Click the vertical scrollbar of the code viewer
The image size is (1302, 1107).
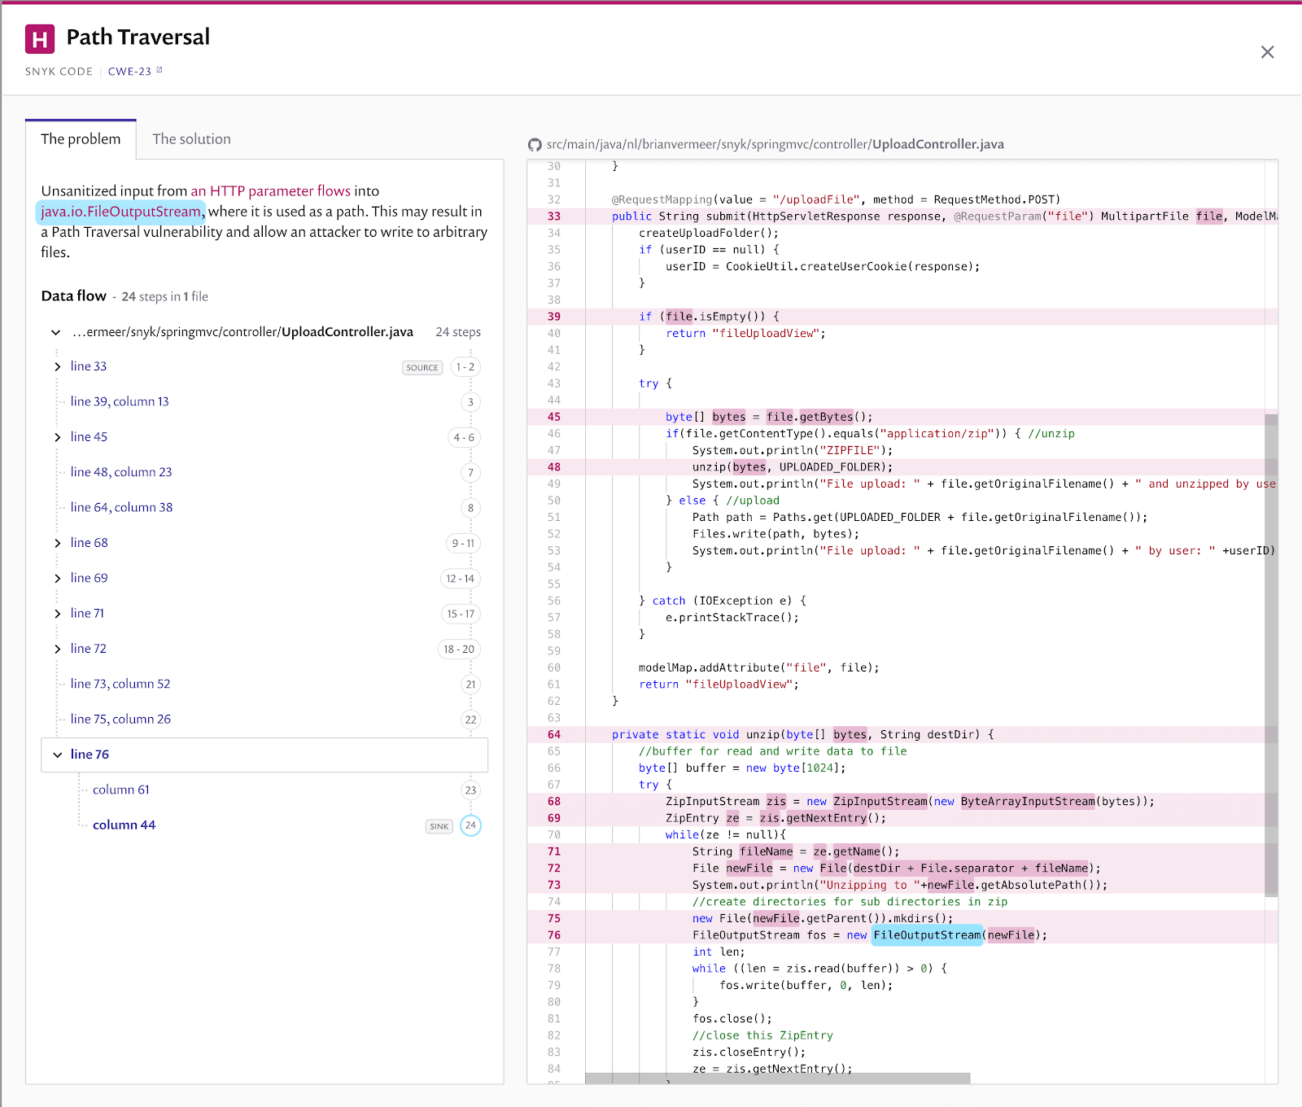coord(1271,654)
